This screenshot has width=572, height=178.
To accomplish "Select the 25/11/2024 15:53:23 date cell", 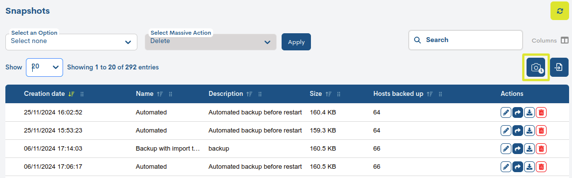I will [53, 130].
